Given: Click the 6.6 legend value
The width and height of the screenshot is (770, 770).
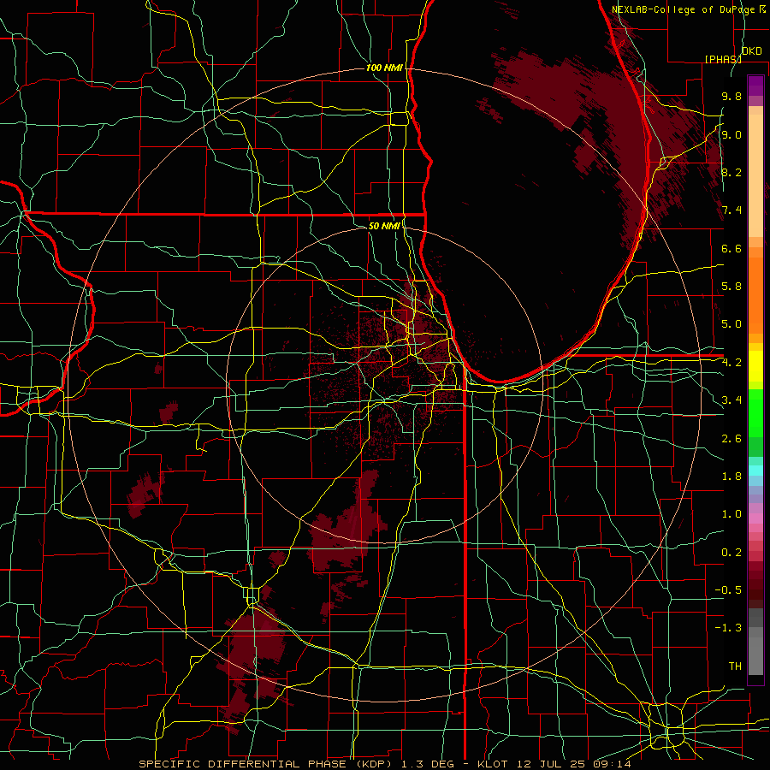Looking at the screenshot, I should point(731,248).
